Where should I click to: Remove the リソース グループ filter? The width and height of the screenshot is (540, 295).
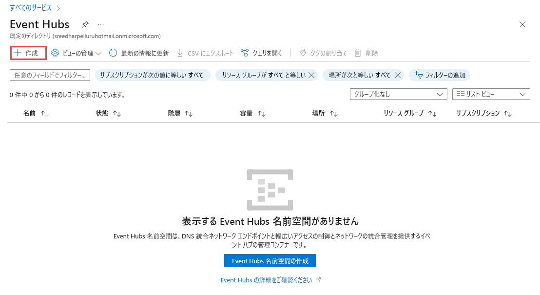pos(312,75)
